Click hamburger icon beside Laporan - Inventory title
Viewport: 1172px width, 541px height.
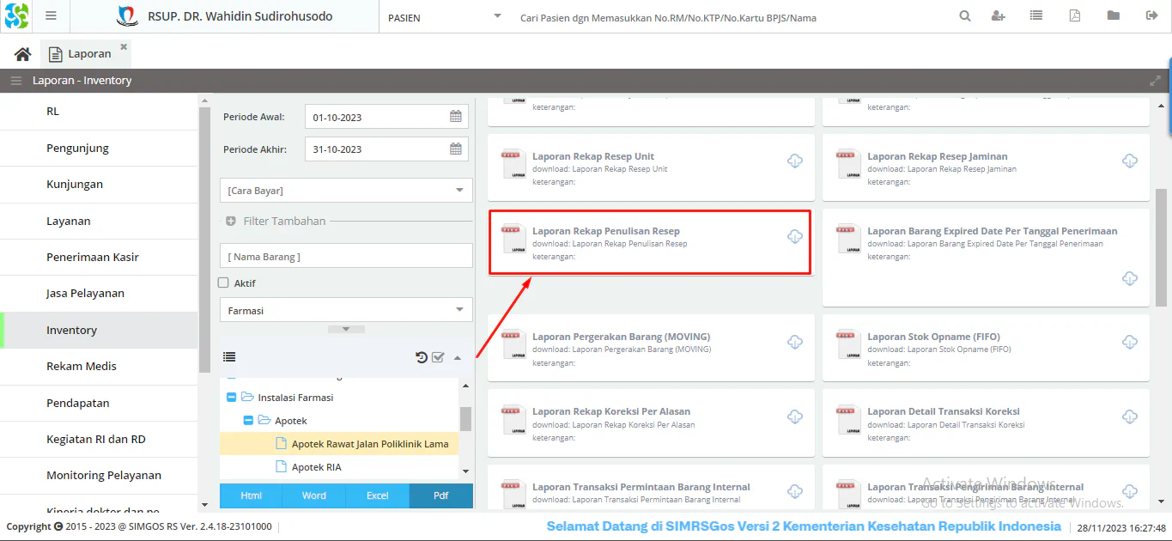tap(15, 81)
